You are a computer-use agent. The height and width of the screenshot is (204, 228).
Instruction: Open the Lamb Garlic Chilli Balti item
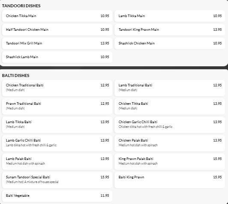(57, 143)
